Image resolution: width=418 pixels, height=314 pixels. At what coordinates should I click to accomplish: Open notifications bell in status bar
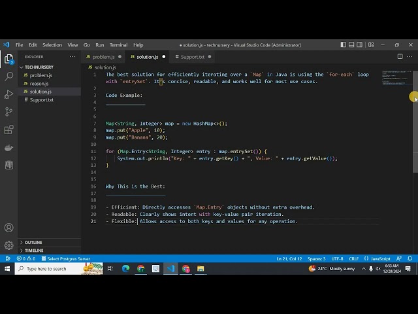tap(410, 258)
